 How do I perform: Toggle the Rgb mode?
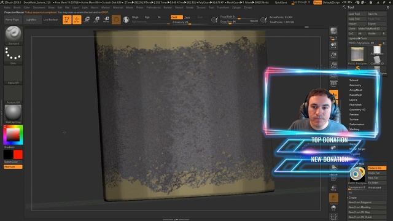tap(147, 17)
